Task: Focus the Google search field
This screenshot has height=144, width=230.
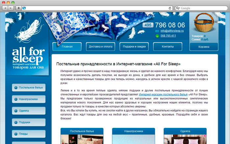Action: click(x=201, y=8)
